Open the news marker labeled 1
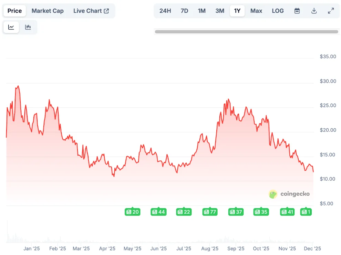 tap(306, 212)
